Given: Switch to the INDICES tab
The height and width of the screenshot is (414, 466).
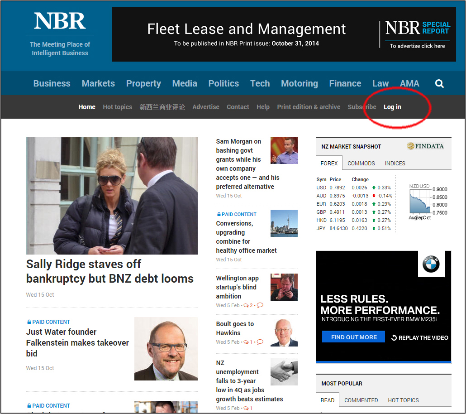Looking at the screenshot, I should point(395,163).
